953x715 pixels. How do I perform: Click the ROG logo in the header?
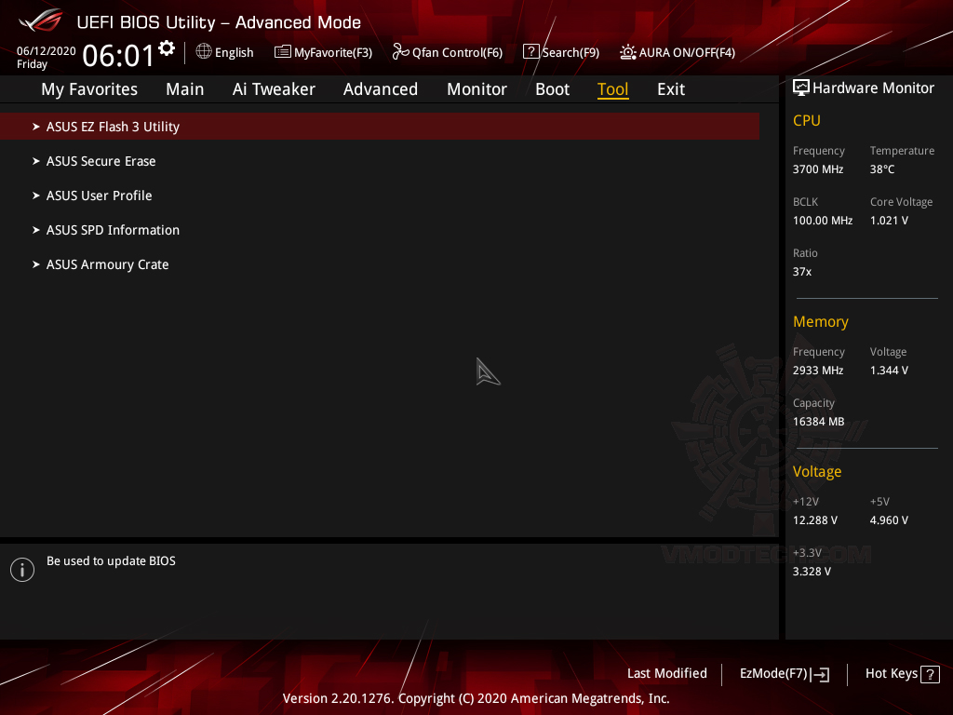click(39, 20)
